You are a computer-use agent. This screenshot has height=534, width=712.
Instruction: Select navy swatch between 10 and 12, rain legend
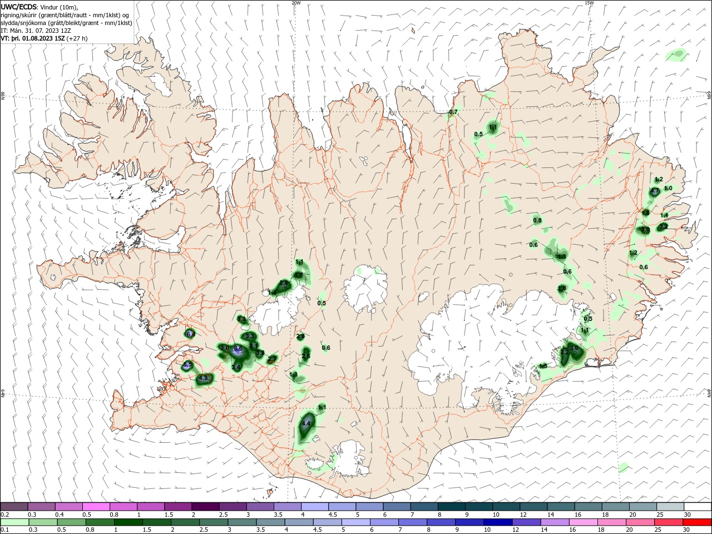point(497,522)
